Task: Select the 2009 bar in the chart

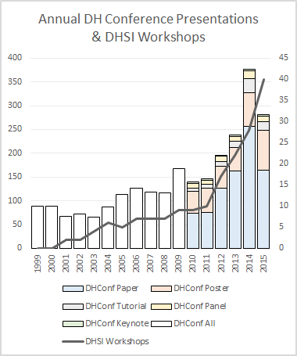Action: point(178,208)
